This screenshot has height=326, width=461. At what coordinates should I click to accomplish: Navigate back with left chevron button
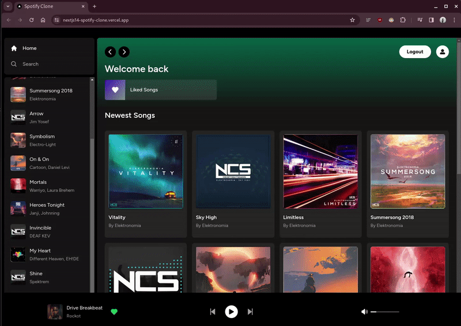[110, 52]
